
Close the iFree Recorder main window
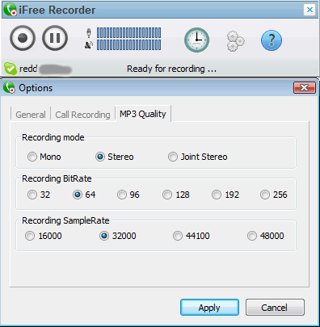(x=309, y=10)
